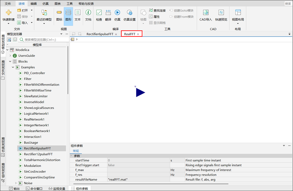Switch to Rectifier6pulseFFT document tab
The image size is (293, 191).
point(100,34)
